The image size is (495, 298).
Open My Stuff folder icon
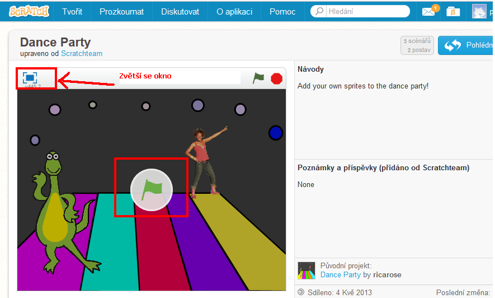tap(453, 12)
